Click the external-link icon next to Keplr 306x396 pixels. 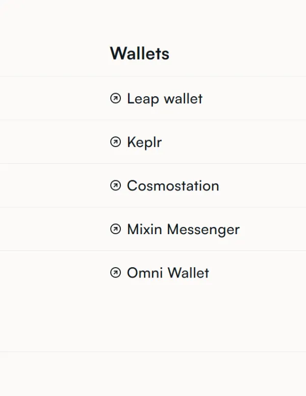[115, 142]
